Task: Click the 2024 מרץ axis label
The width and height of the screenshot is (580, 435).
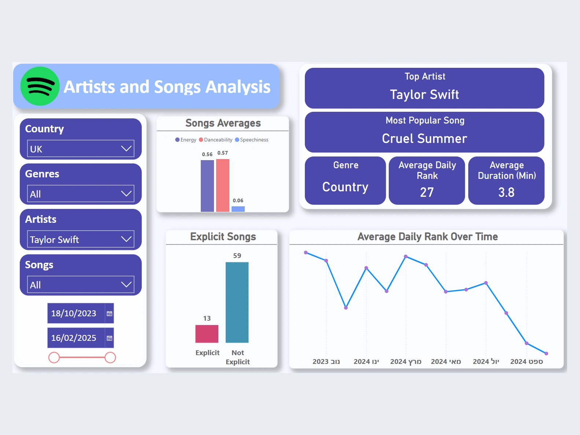Action: pyautogui.click(x=406, y=362)
